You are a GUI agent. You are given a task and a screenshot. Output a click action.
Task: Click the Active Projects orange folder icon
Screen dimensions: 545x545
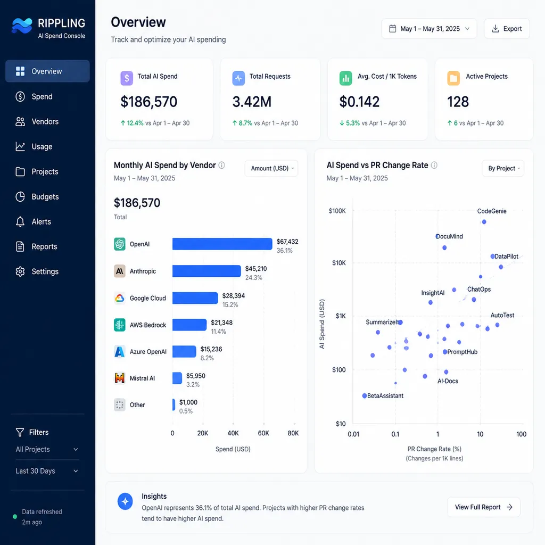click(453, 78)
